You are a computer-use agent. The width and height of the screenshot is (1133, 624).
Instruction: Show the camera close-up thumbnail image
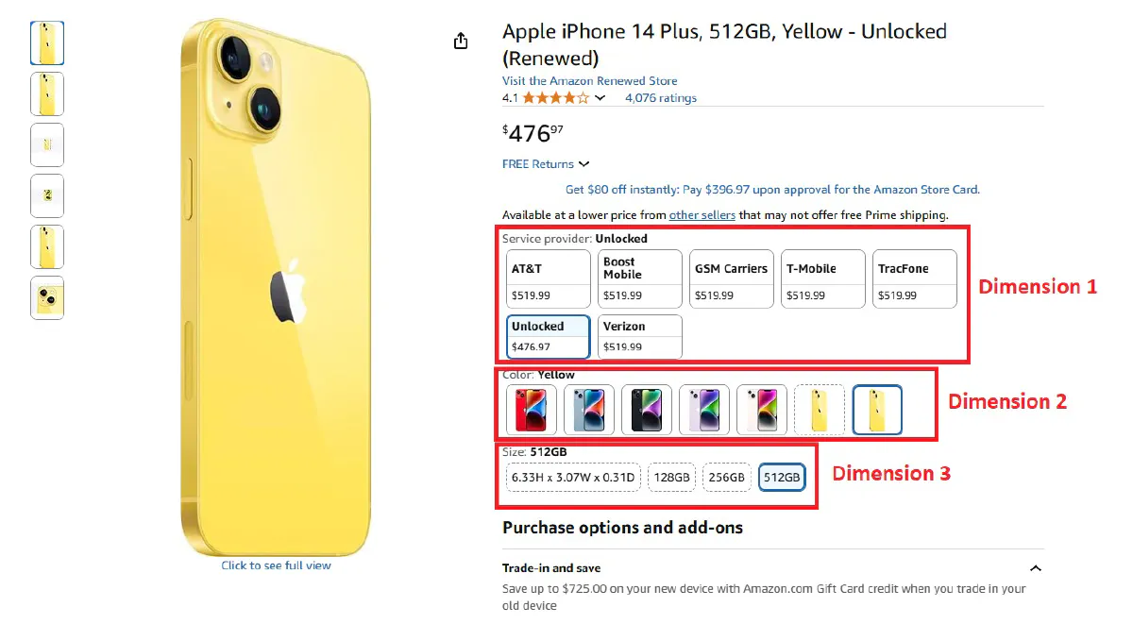pyautogui.click(x=47, y=297)
